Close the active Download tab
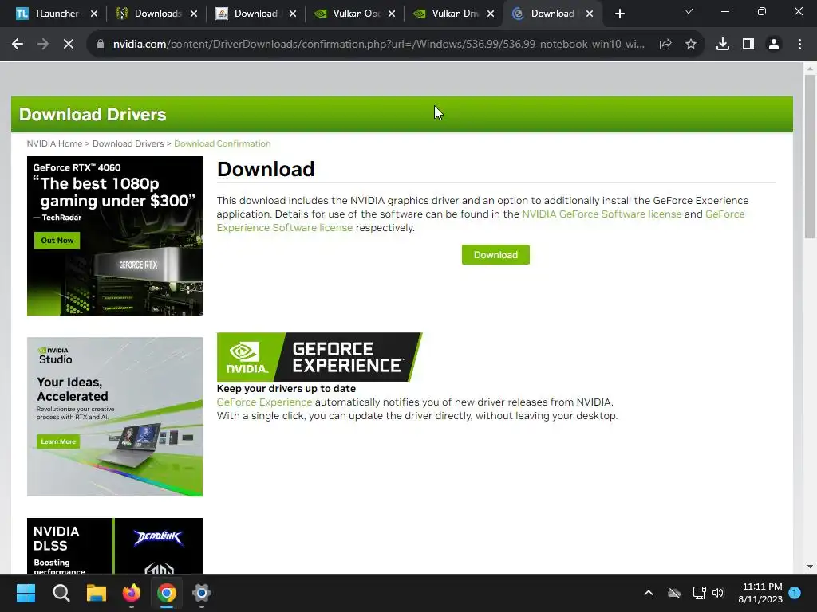Screen dimensions: 817x612 (590, 14)
